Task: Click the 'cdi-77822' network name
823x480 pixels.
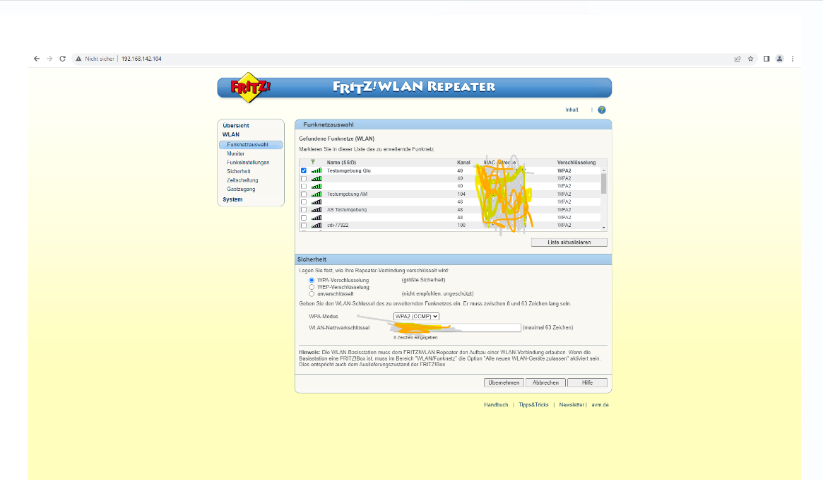Action: [x=338, y=226]
